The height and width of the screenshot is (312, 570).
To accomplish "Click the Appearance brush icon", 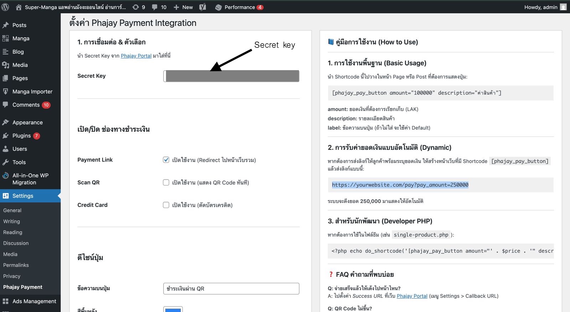I will [x=5, y=122].
